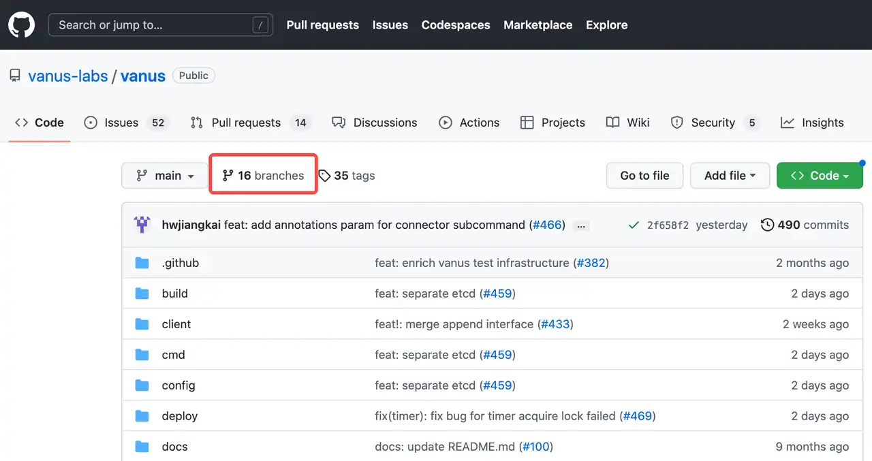872x461 pixels.
Task: Click the .github folder icon
Action: coord(142,263)
